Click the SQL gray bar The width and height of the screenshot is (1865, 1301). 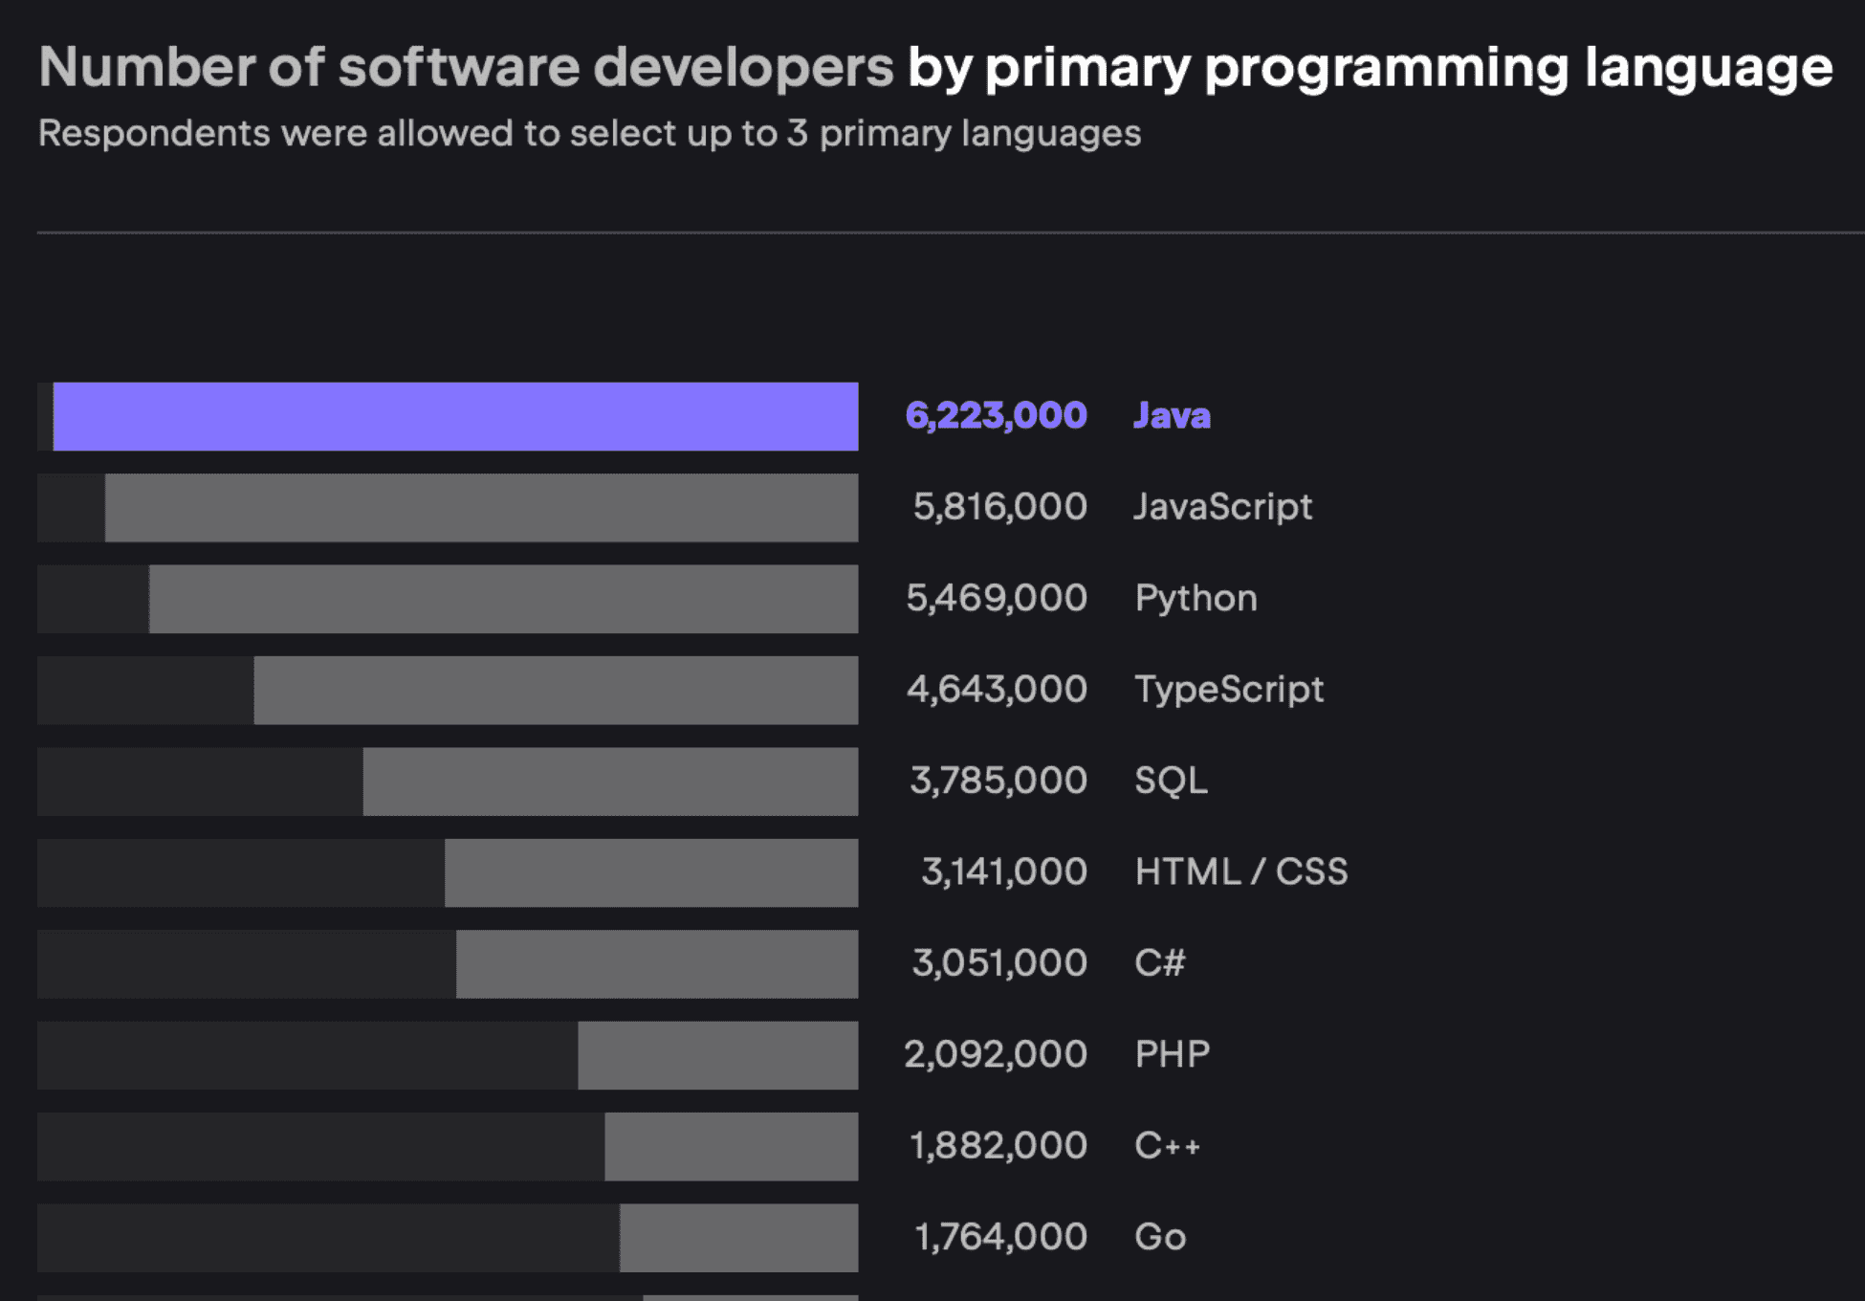(610, 782)
